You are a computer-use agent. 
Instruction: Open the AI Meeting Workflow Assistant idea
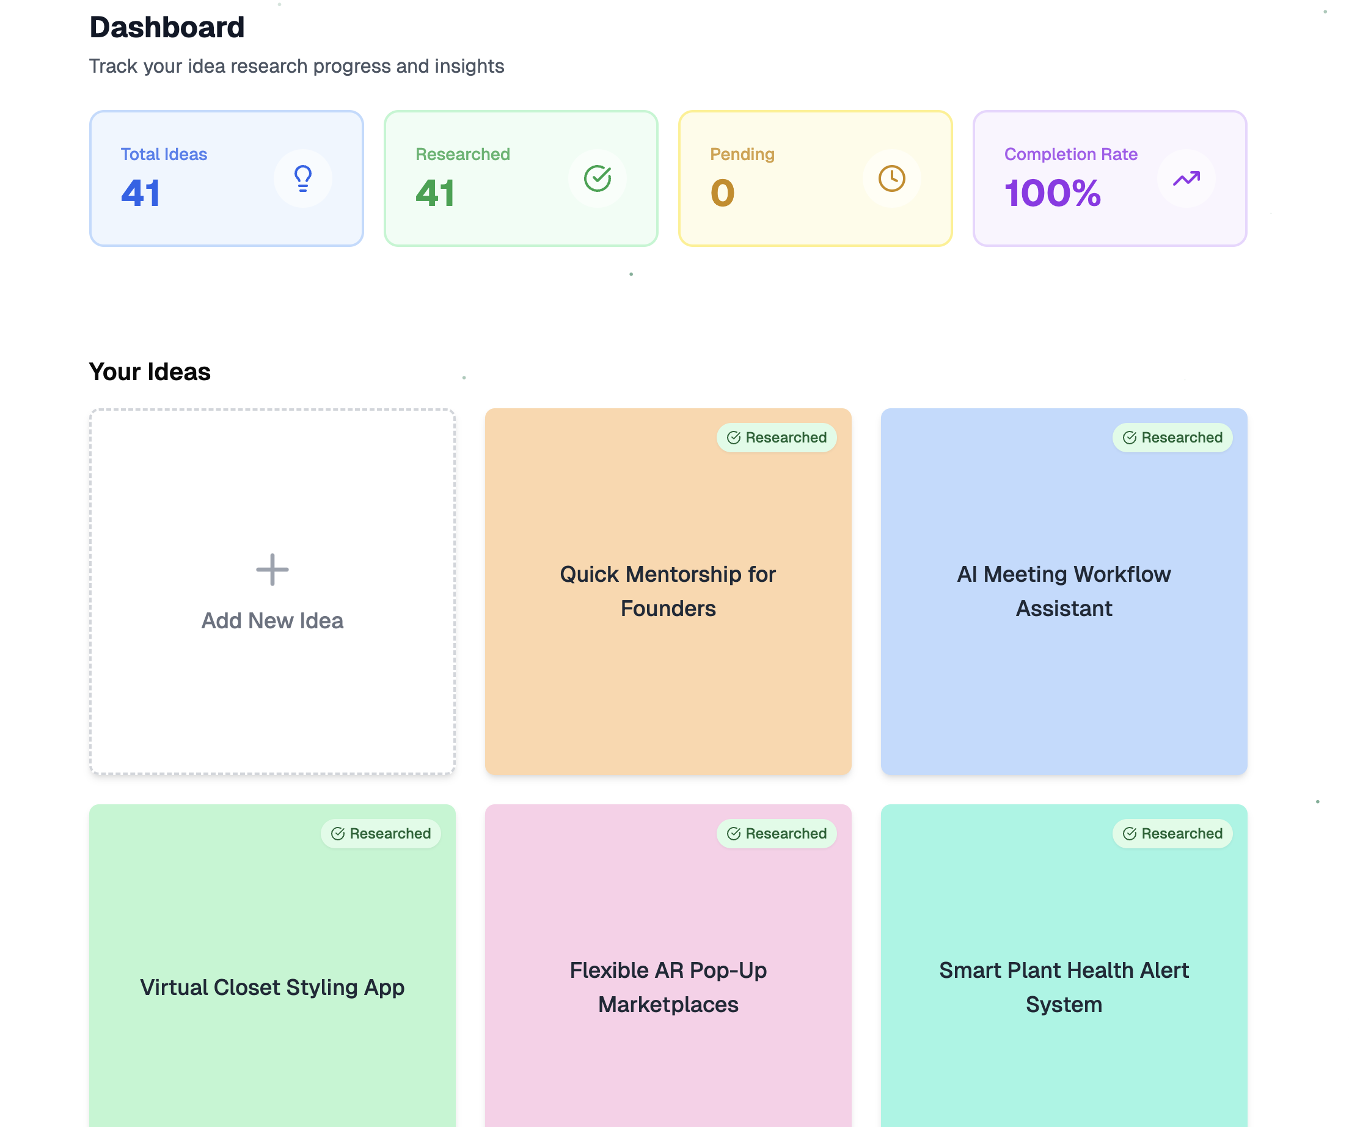tap(1064, 591)
